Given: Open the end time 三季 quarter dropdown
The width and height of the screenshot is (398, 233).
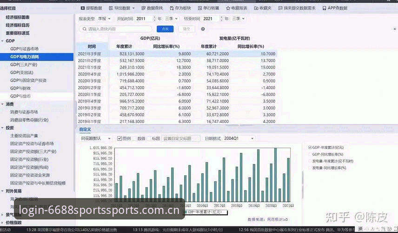Looking at the screenshot, I should 239,19.
